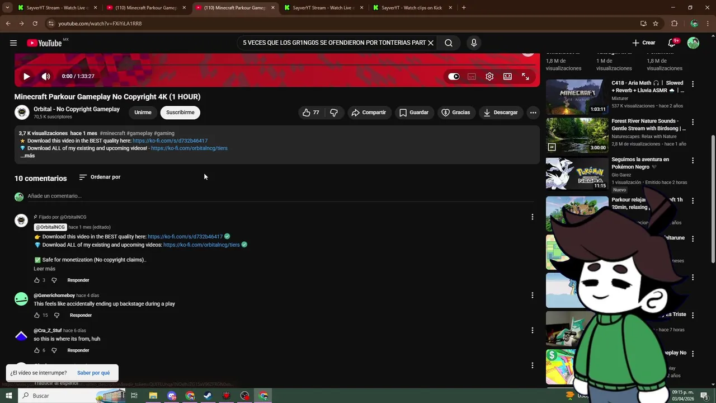The width and height of the screenshot is (716, 403).
Task: Click the address bar URL
Action: (x=100, y=24)
